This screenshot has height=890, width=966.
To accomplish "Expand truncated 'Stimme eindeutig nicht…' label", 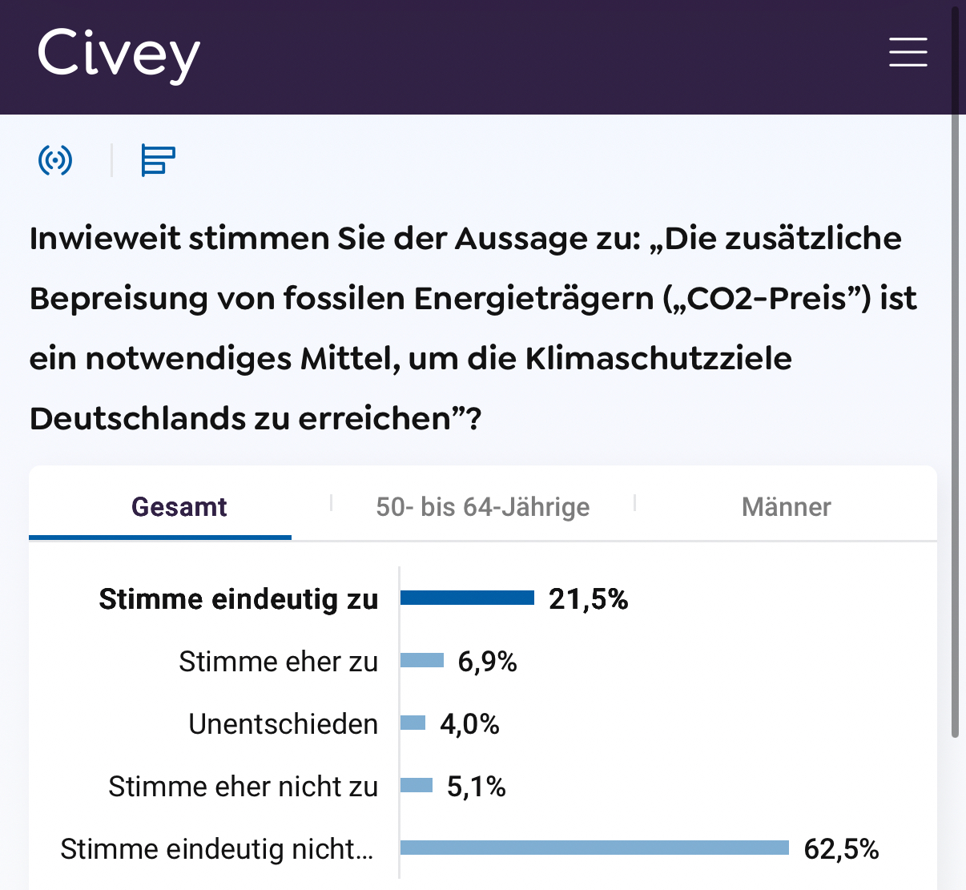I will point(217,849).
